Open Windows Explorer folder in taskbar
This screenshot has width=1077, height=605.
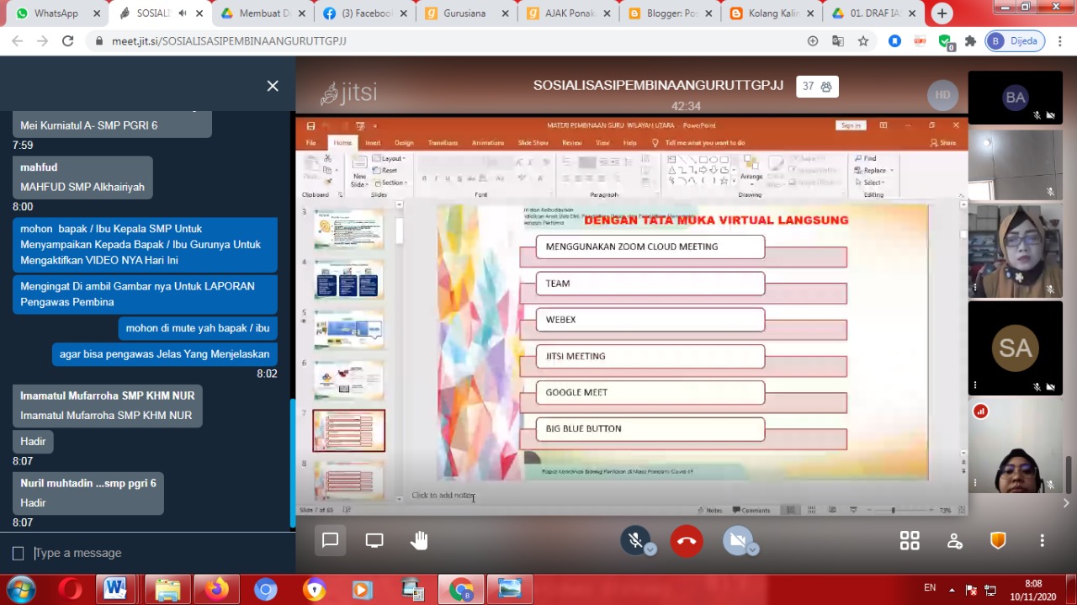pyautogui.click(x=167, y=589)
